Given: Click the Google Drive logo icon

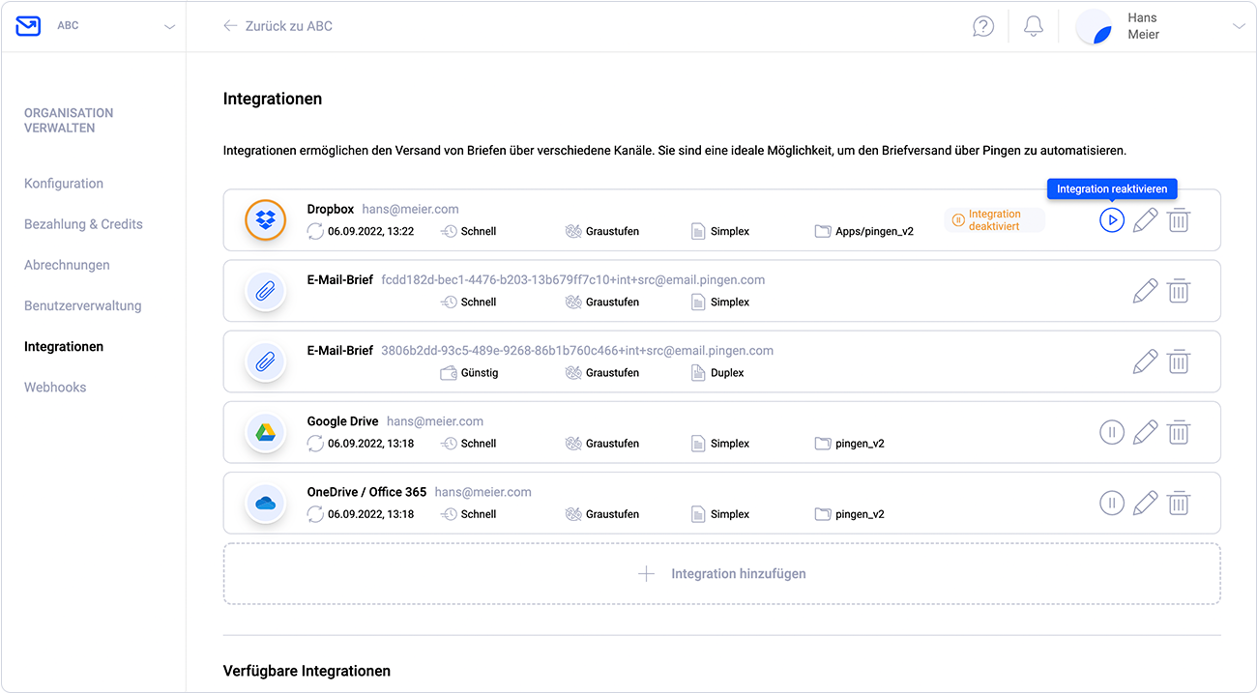Looking at the screenshot, I should point(265,432).
